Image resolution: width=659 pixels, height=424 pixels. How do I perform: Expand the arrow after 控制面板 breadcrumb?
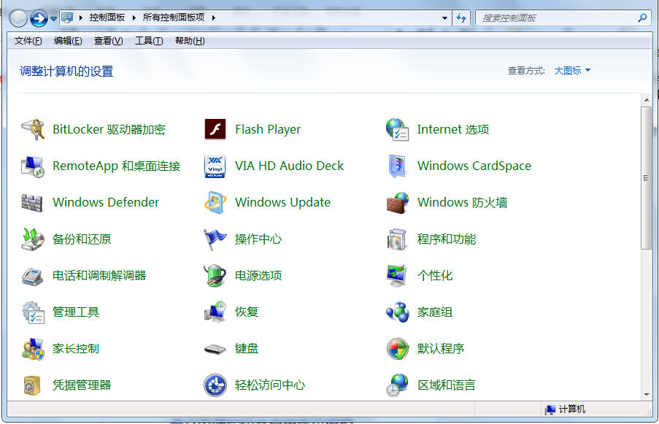pyautogui.click(x=134, y=18)
